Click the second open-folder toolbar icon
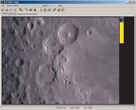Screen dimensions: 136x110 tap(7, 10)
